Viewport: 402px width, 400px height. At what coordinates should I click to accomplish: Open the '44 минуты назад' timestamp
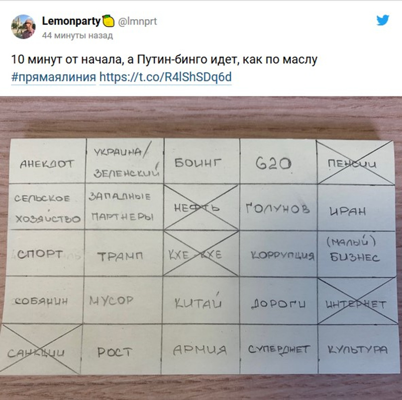point(77,35)
